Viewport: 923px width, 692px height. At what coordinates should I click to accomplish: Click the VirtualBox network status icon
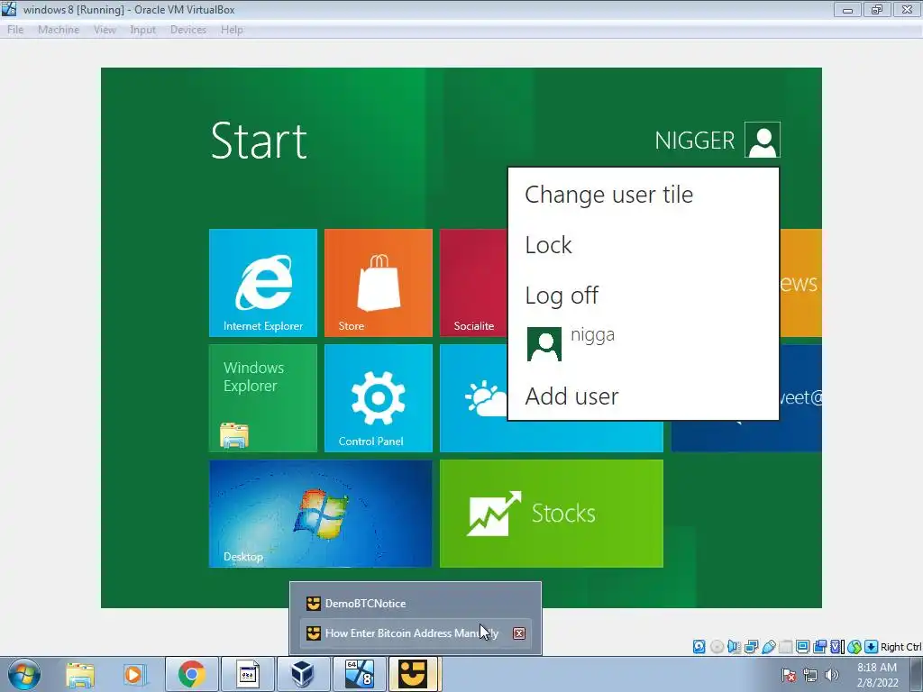[x=751, y=647]
